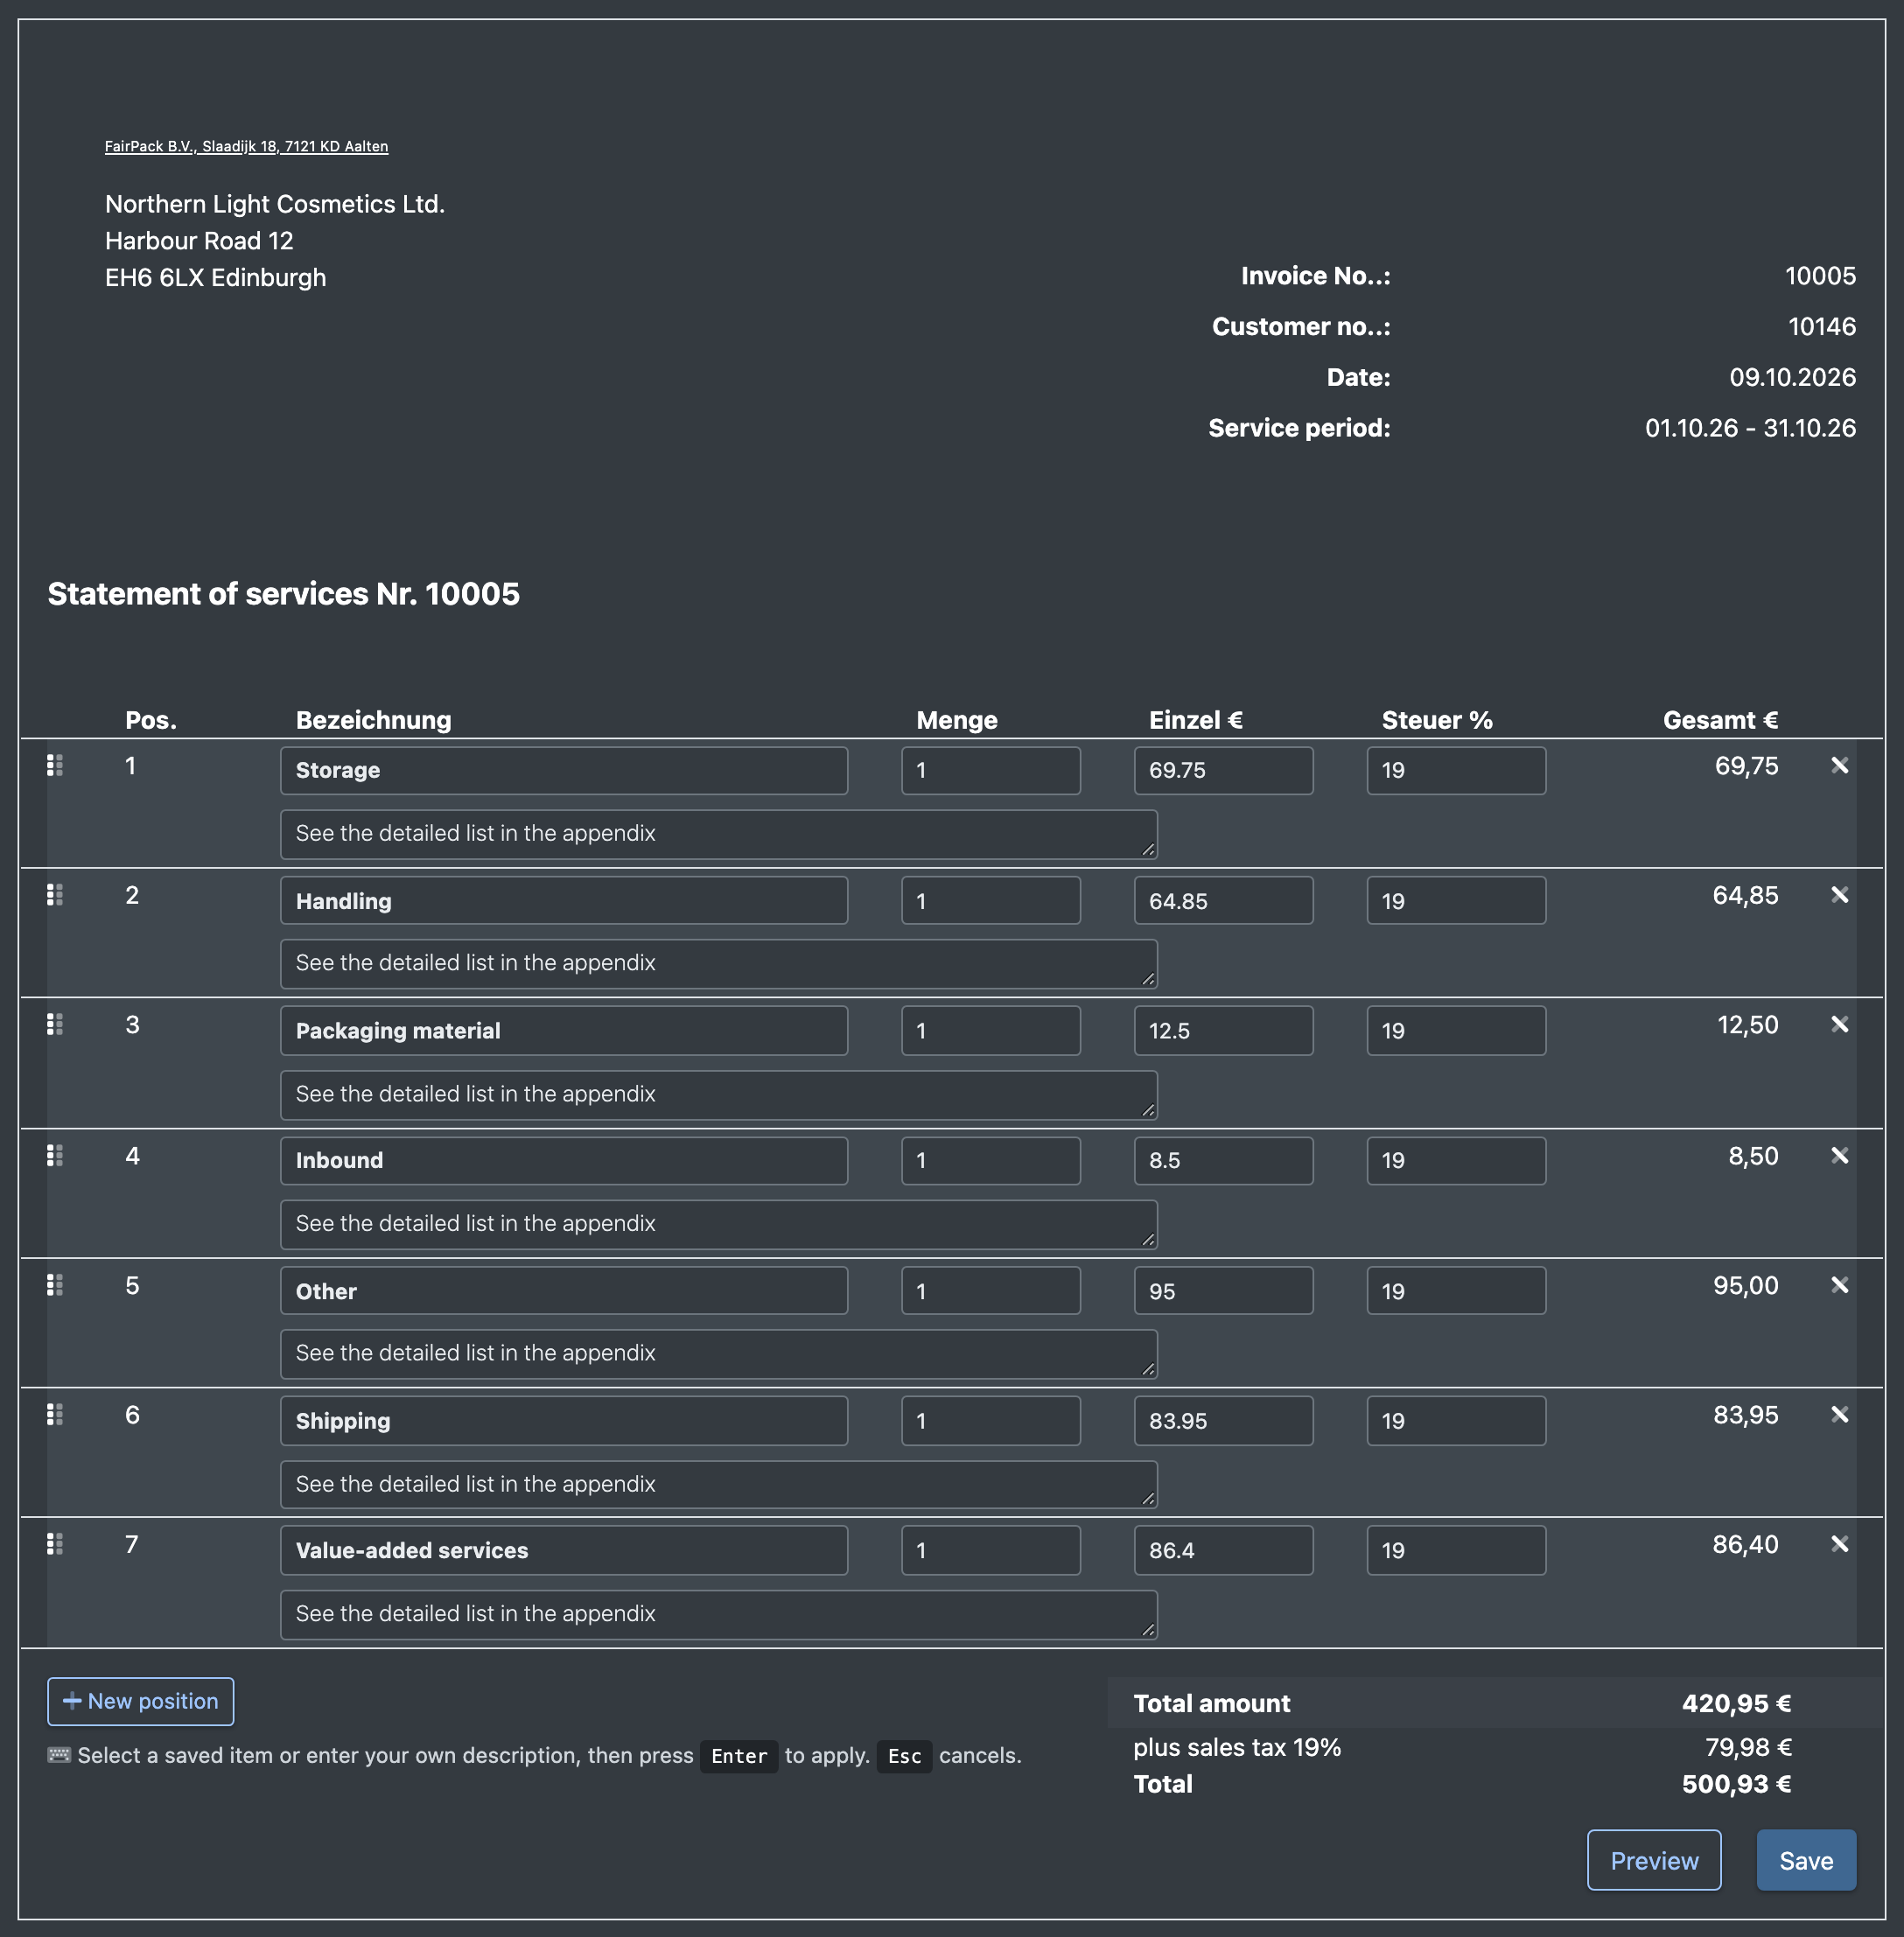Add a new position to the invoice
Image resolution: width=1904 pixels, height=1937 pixels.
141,1701
